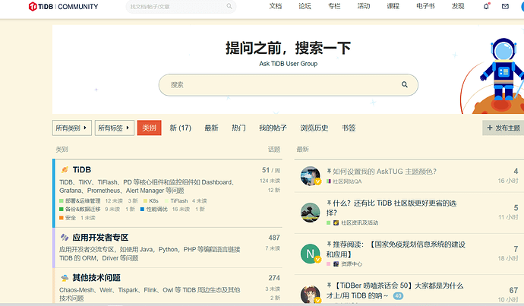Switch to the 热门 tab
The height and width of the screenshot is (306, 524).
point(238,128)
